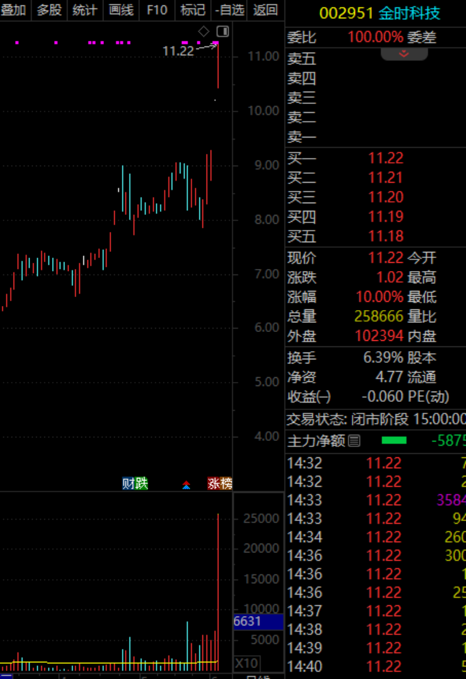
Task: Click the 外盘 102394 value
Action: (x=379, y=336)
